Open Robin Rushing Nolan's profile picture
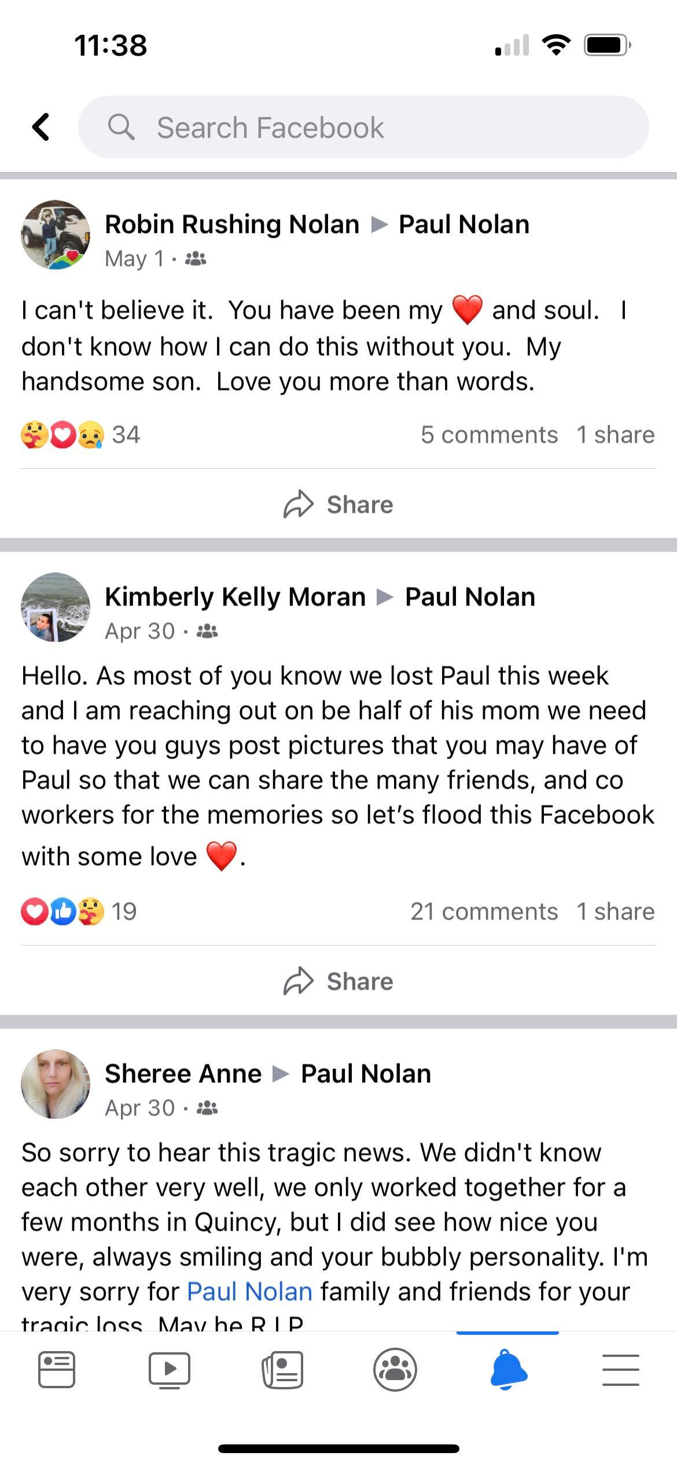 [x=56, y=235]
